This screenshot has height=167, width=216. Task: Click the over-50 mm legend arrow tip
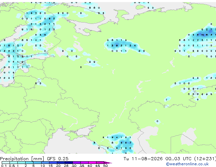coord(108,163)
